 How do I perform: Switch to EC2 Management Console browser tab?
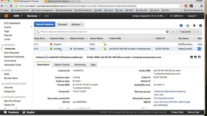(x=27, y=1)
